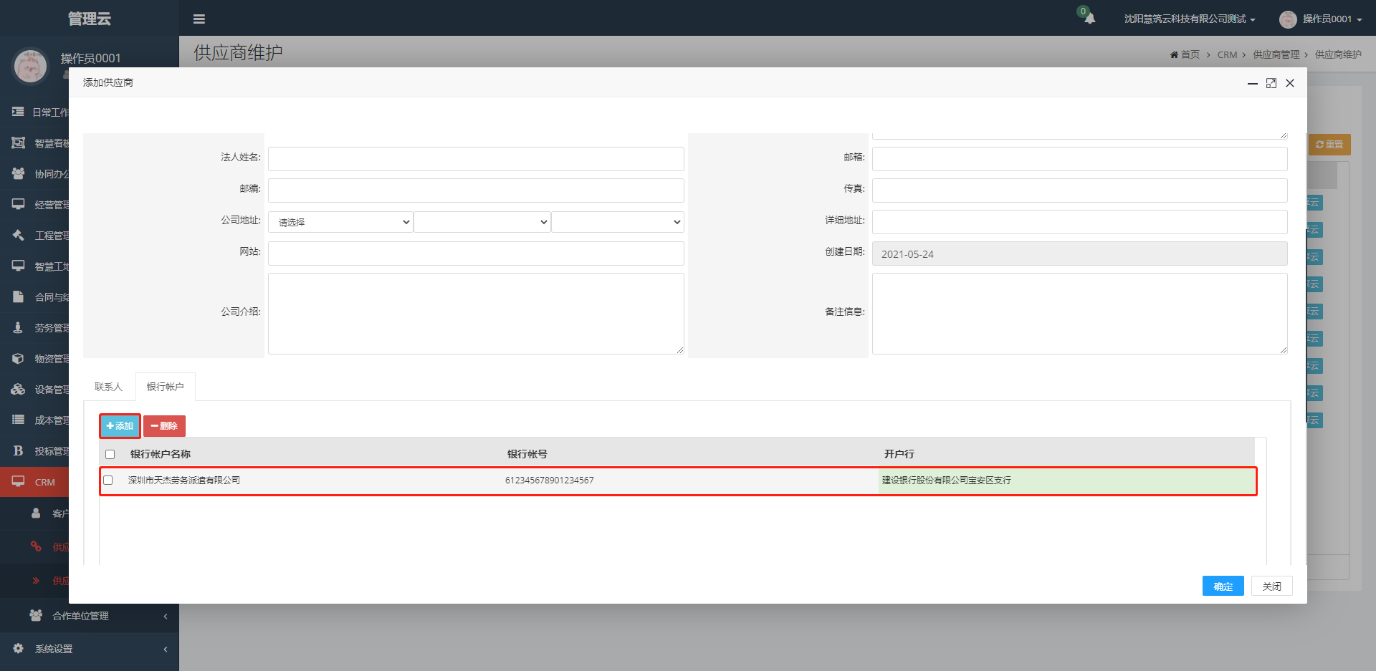Open the second 公司地址 city dropdown
Viewport: 1376px width, 671px height.
click(482, 222)
